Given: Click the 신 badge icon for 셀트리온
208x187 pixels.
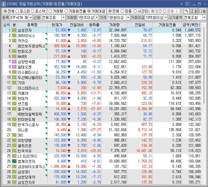Looking at the screenshot, I should (14, 145).
